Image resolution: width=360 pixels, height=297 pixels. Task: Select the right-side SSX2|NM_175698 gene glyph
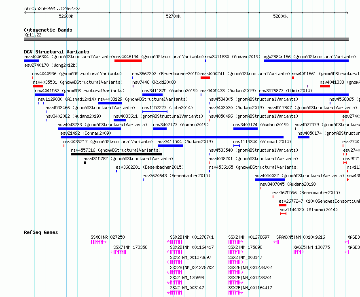pyautogui.click(x=236, y=252)
